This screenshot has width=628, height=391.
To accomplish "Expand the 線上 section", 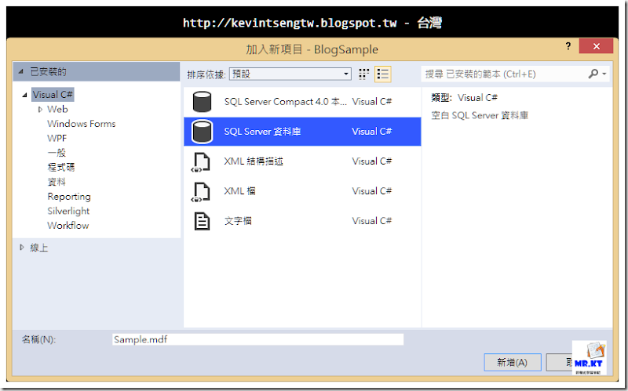I will click(x=22, y=248).
